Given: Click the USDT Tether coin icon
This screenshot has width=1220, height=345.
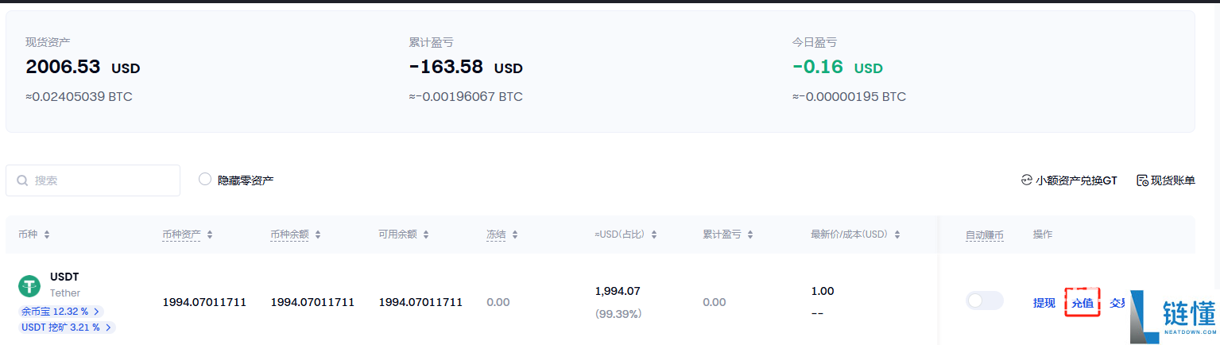Looking at the screenshot, I should 29,286.
